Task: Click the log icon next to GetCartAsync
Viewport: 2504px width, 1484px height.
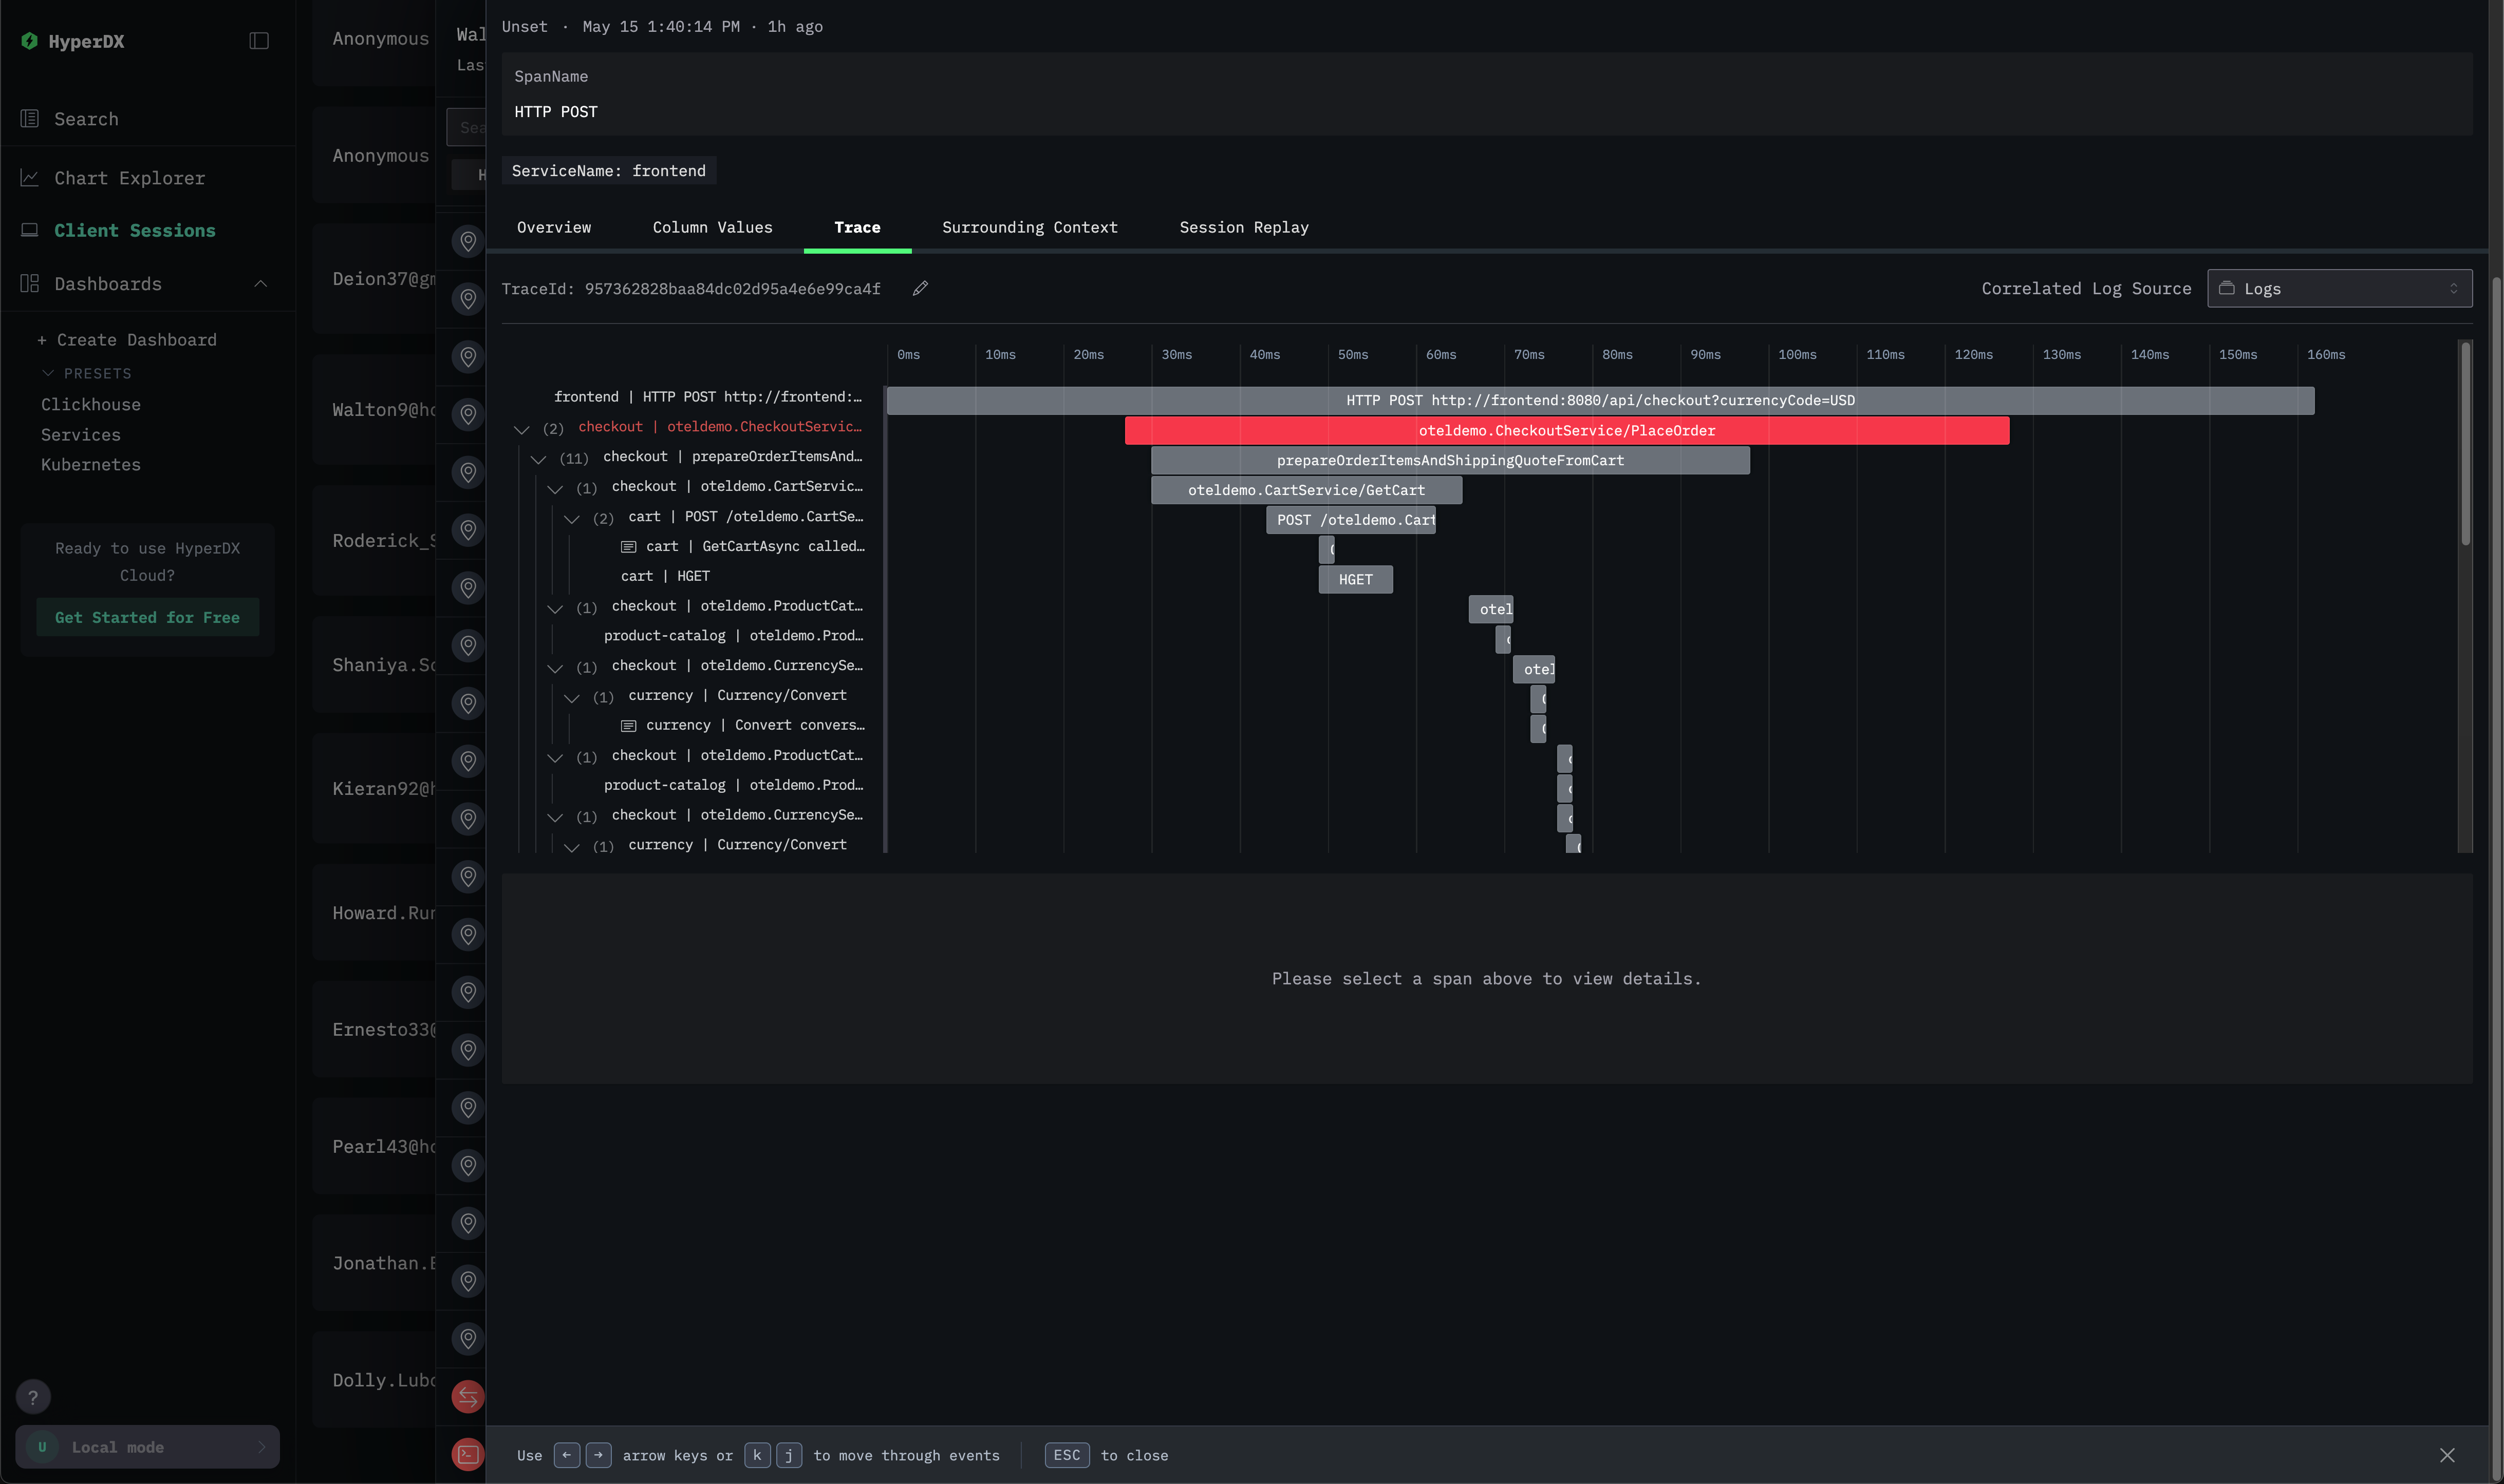Action: [628, 547]
